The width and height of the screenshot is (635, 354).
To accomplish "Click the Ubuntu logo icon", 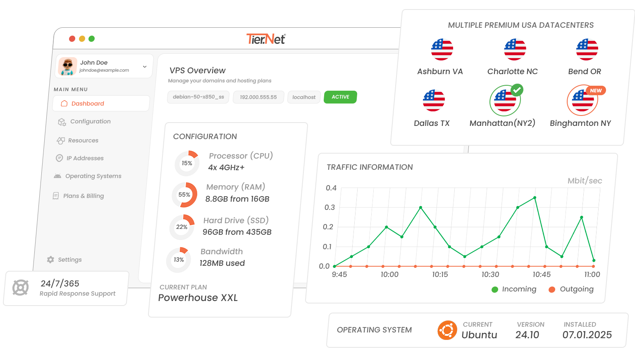I will click(447, 330).
